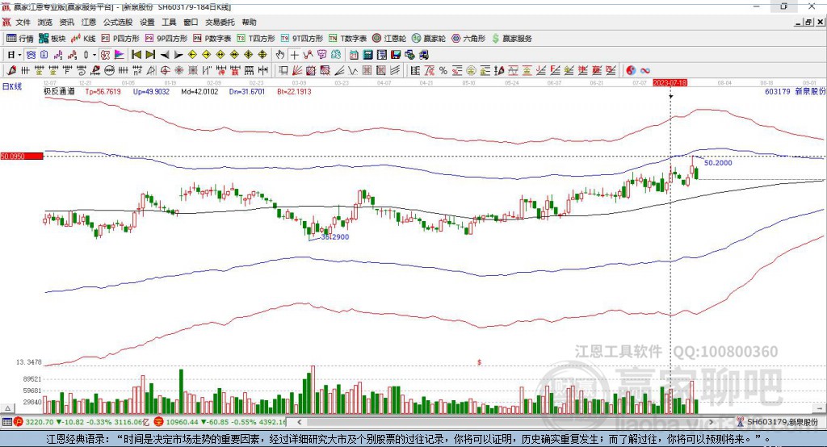Click the status bar keyboard grid icon
Viewport: 827px width, 447px height.
click(x=6, y=422)
